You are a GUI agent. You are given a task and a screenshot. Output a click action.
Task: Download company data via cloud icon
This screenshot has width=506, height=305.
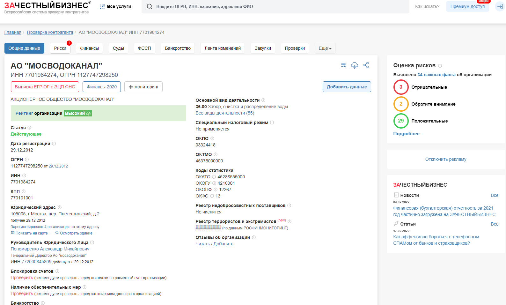click(x=355, y=65)
